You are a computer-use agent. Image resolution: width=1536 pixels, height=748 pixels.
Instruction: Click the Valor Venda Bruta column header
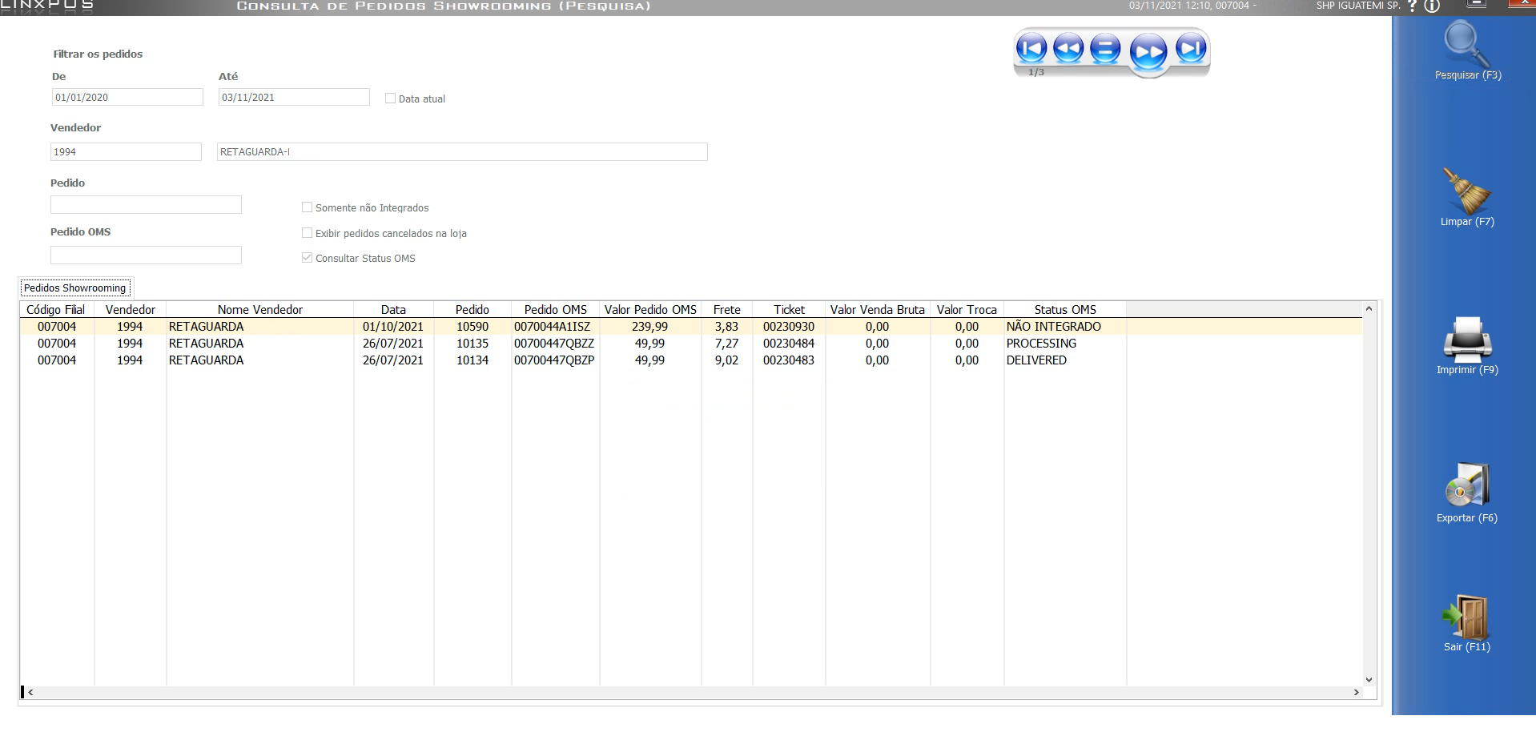[x=878, y=310]
